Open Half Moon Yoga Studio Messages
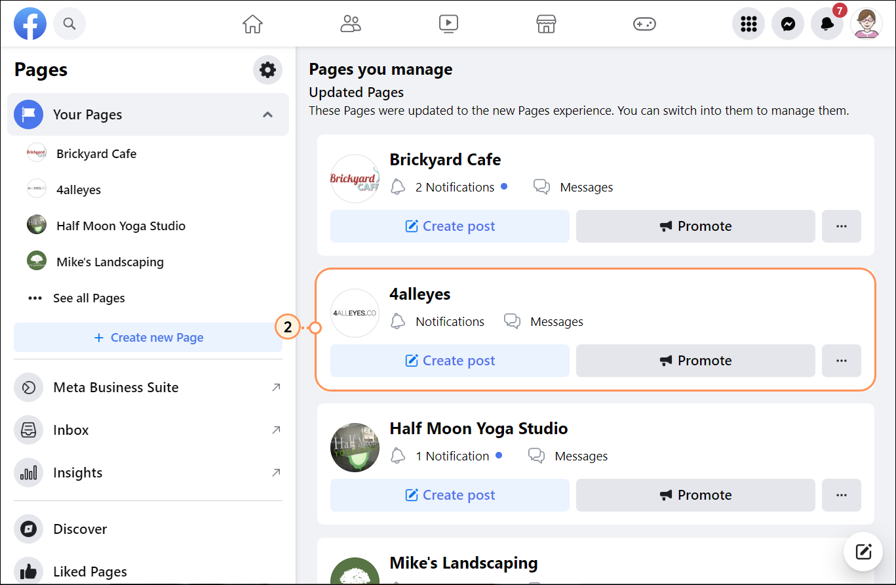 coord(581,456)
